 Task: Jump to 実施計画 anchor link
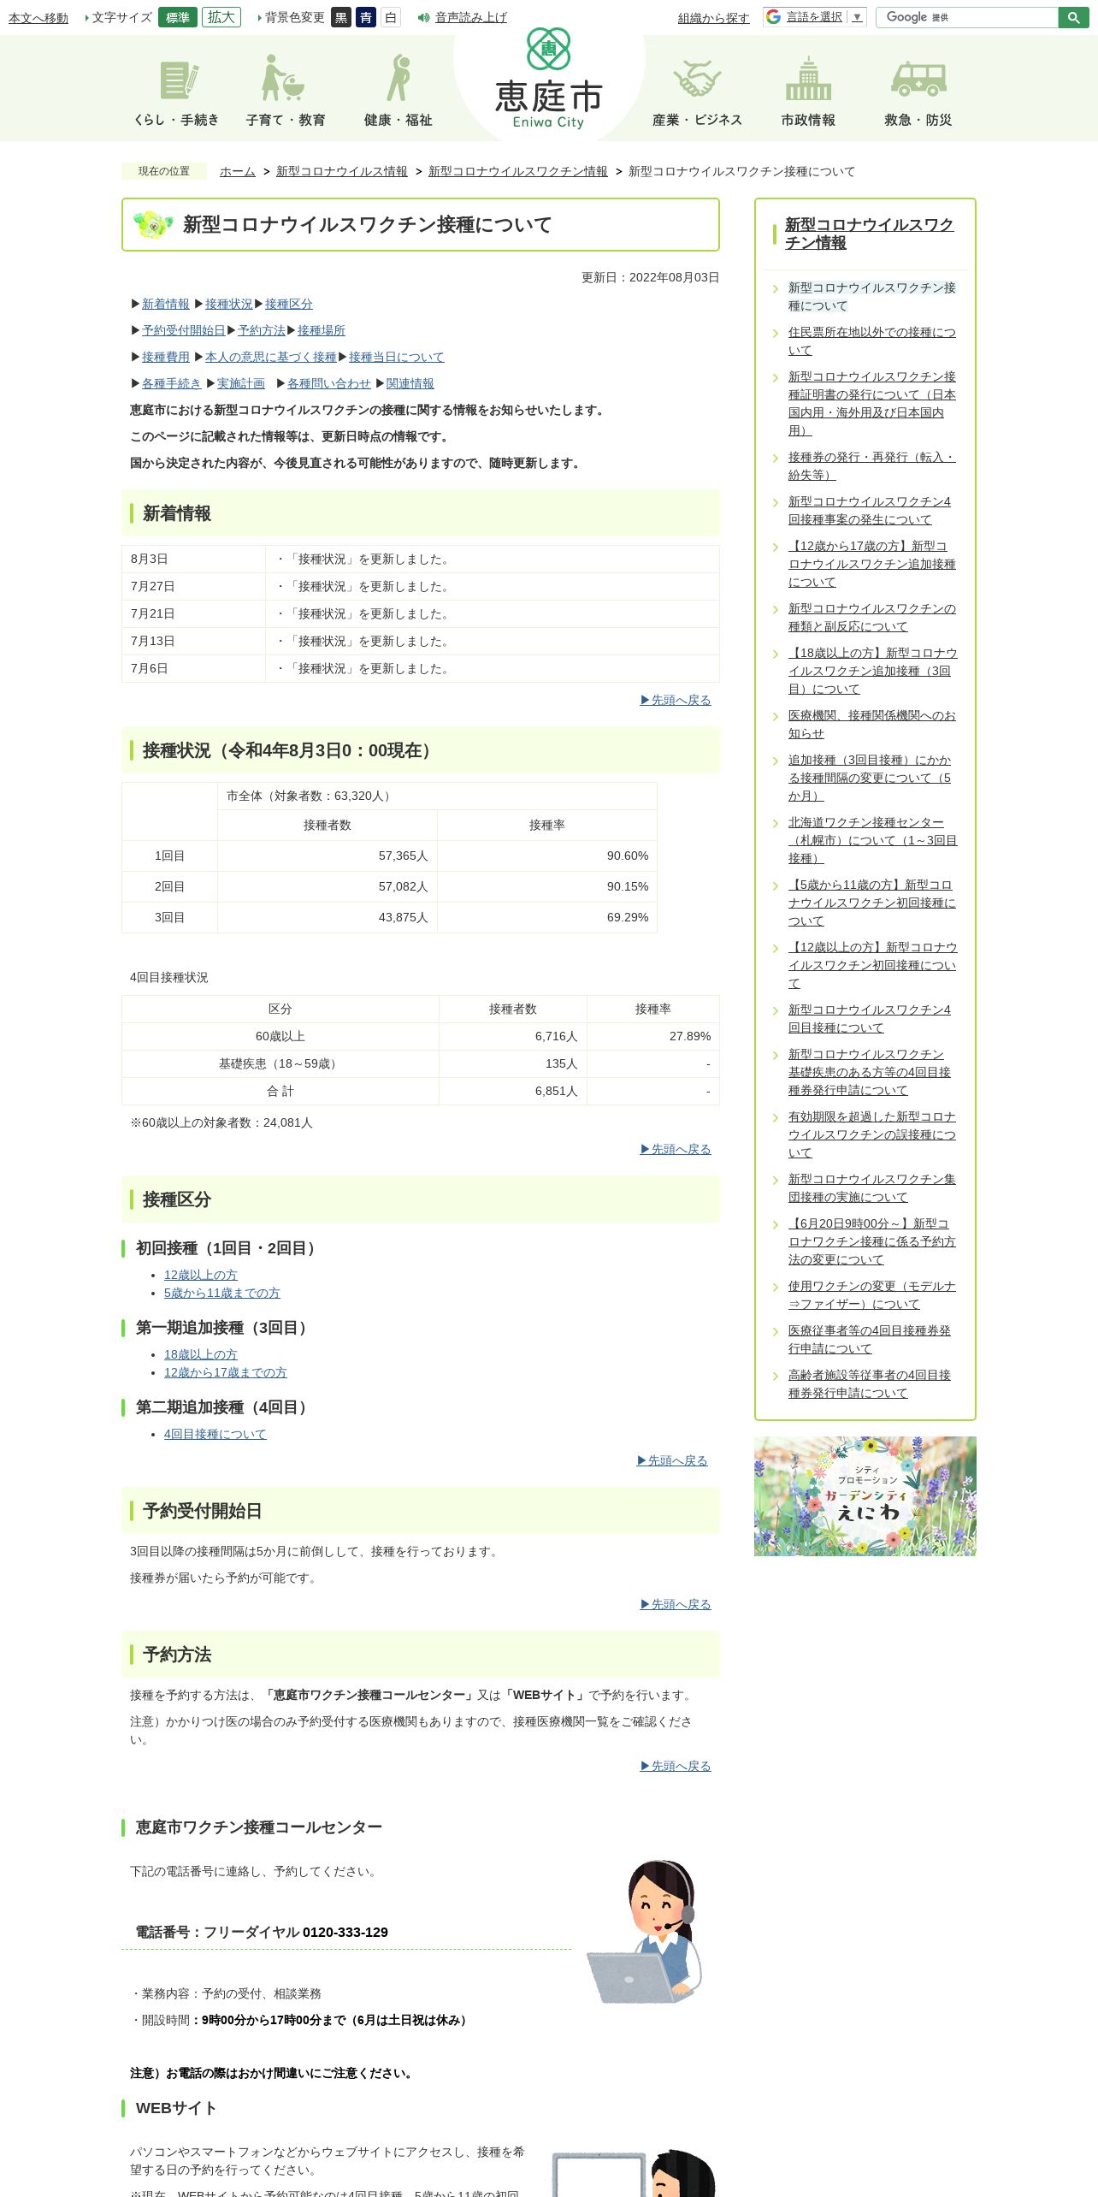click(241, 383)
